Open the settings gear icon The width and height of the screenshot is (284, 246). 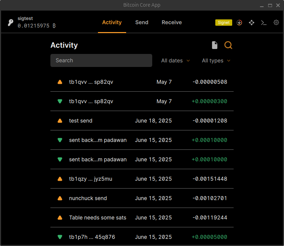click(276, 23)
